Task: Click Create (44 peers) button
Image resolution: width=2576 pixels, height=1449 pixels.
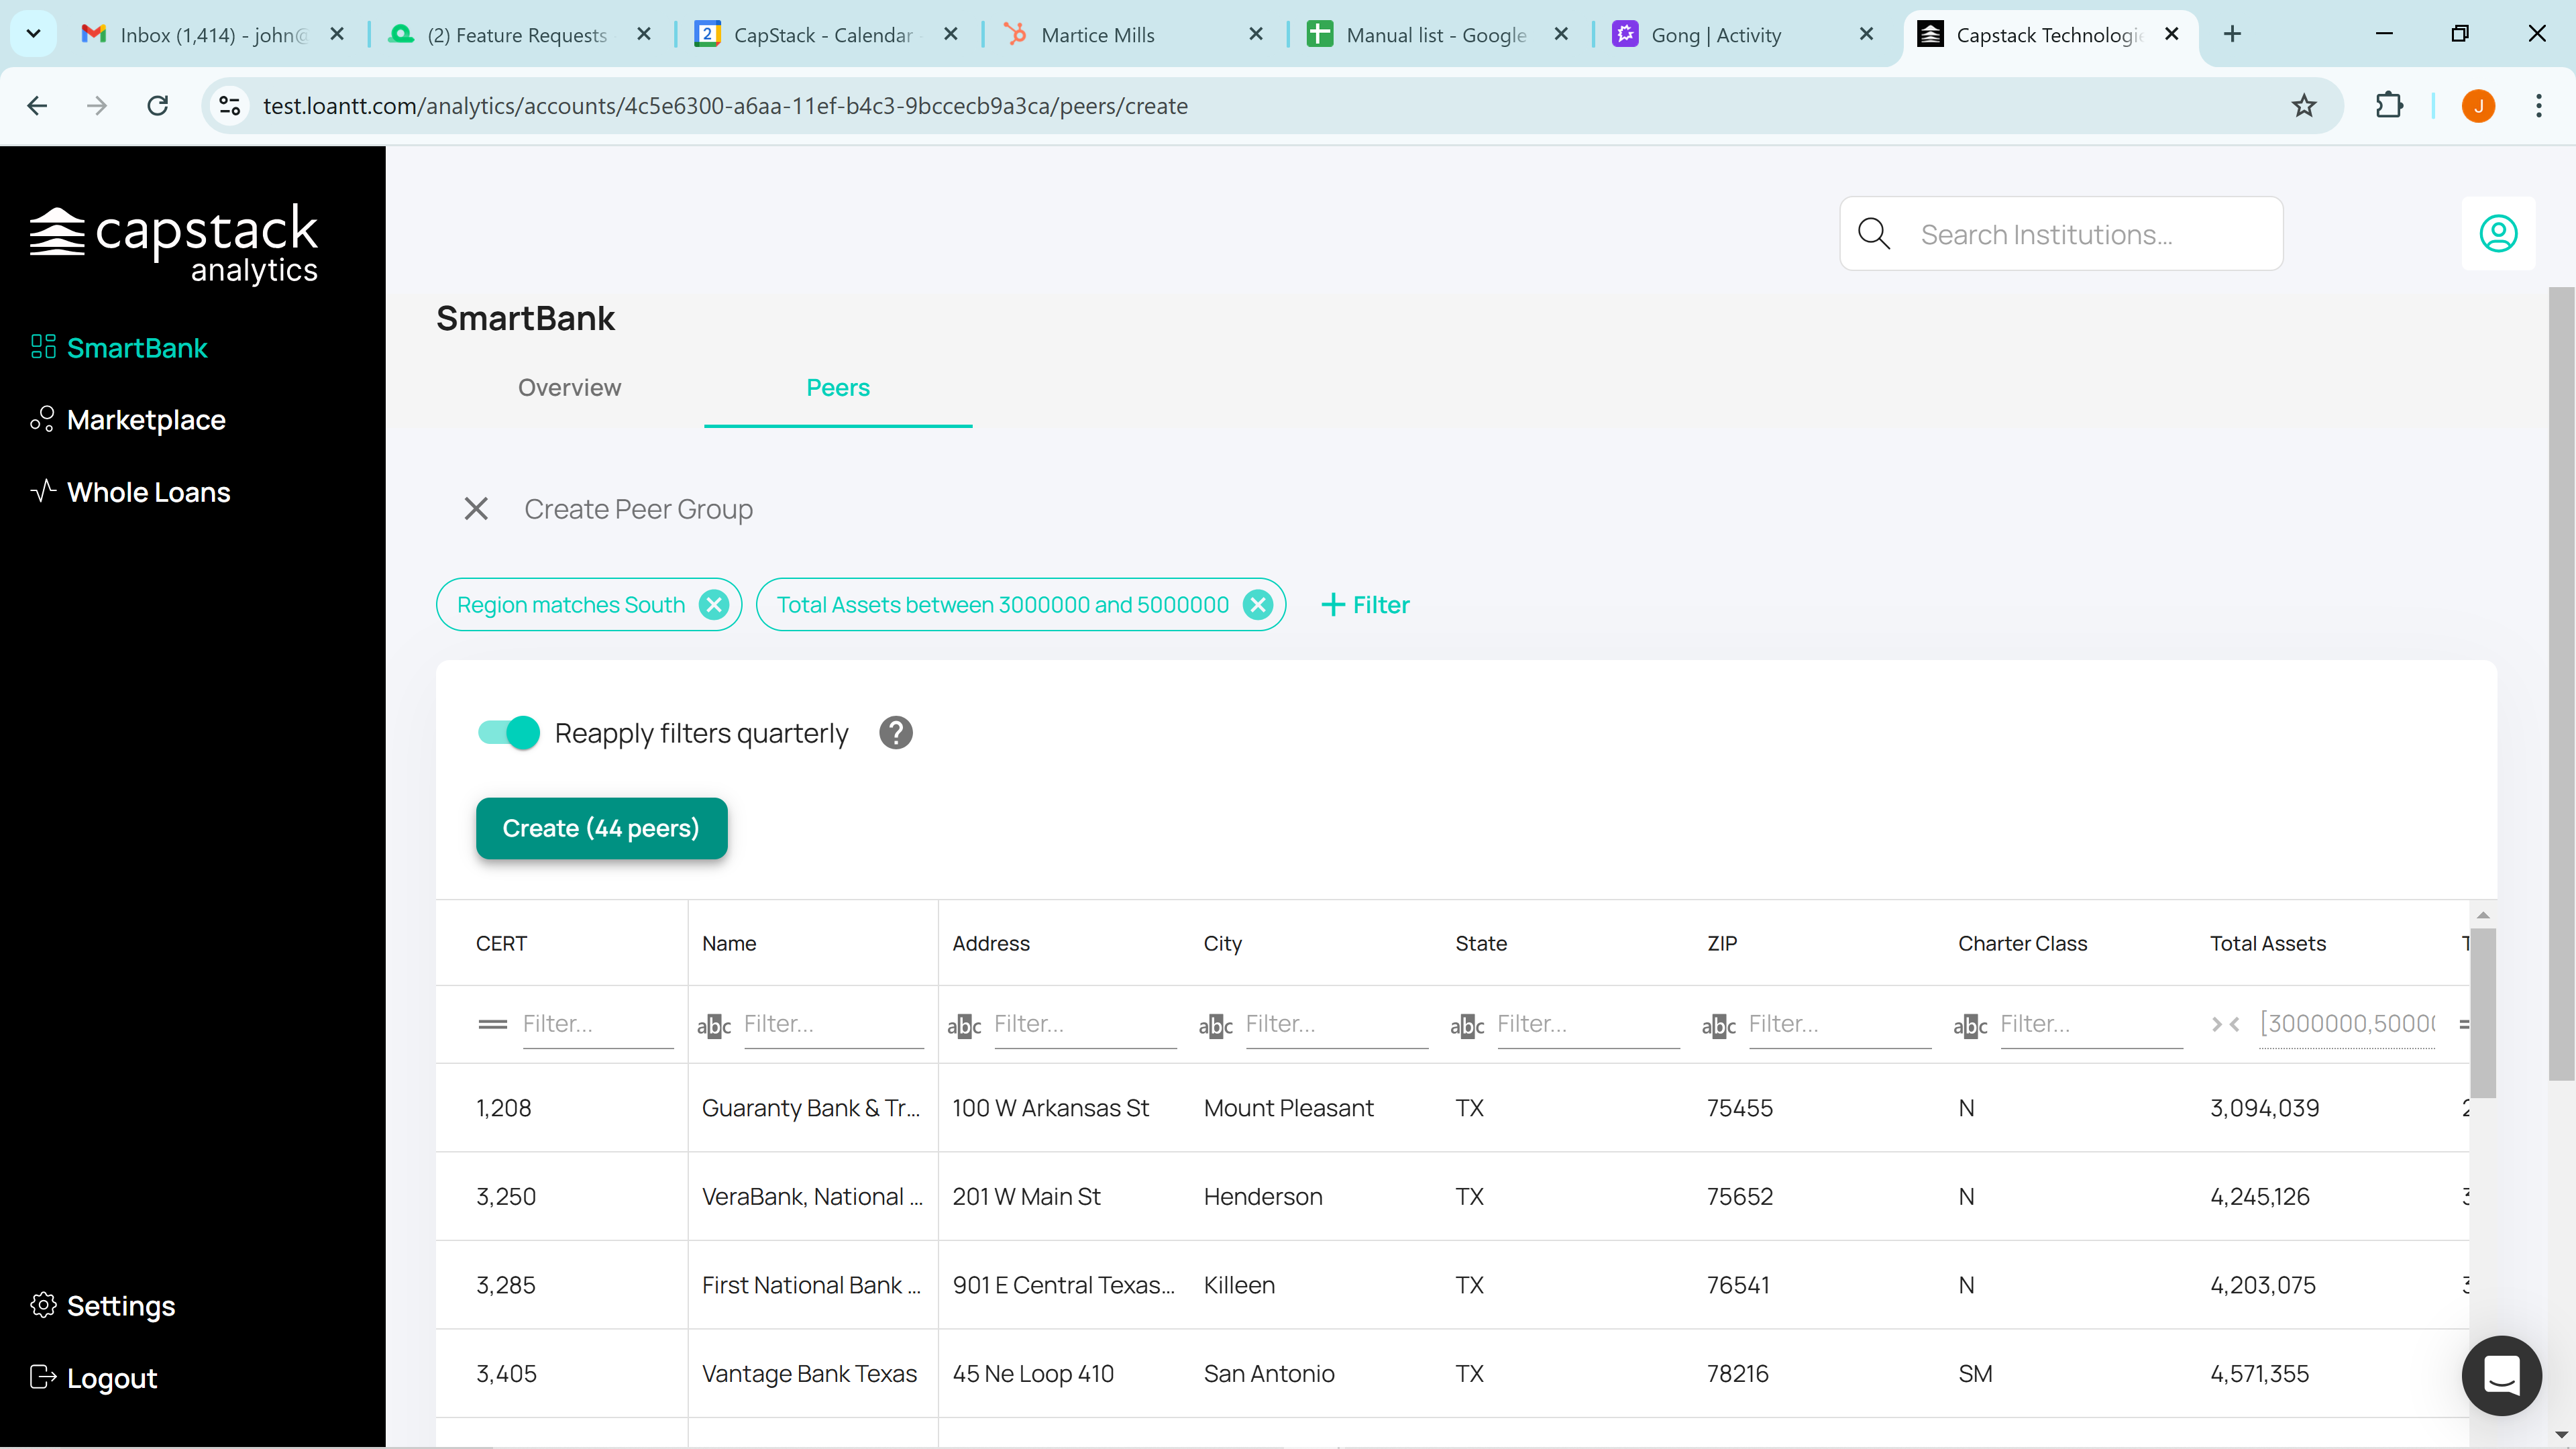Action: click(601, 828)
